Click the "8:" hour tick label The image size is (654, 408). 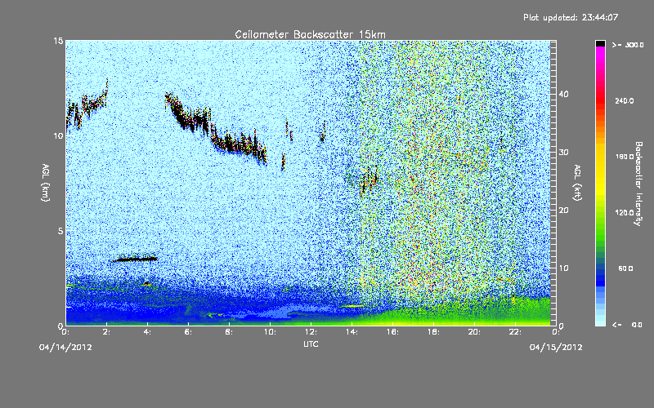229,332
